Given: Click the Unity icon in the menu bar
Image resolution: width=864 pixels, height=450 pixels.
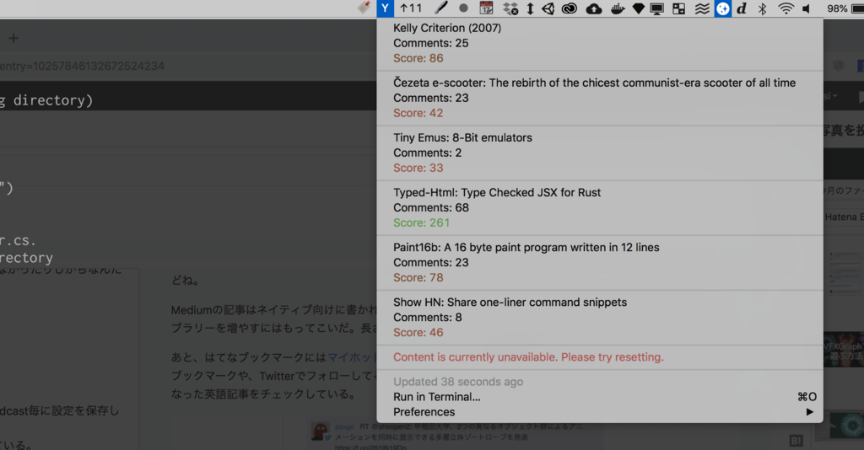Looking at the screenshot, I should pos(548,8).
